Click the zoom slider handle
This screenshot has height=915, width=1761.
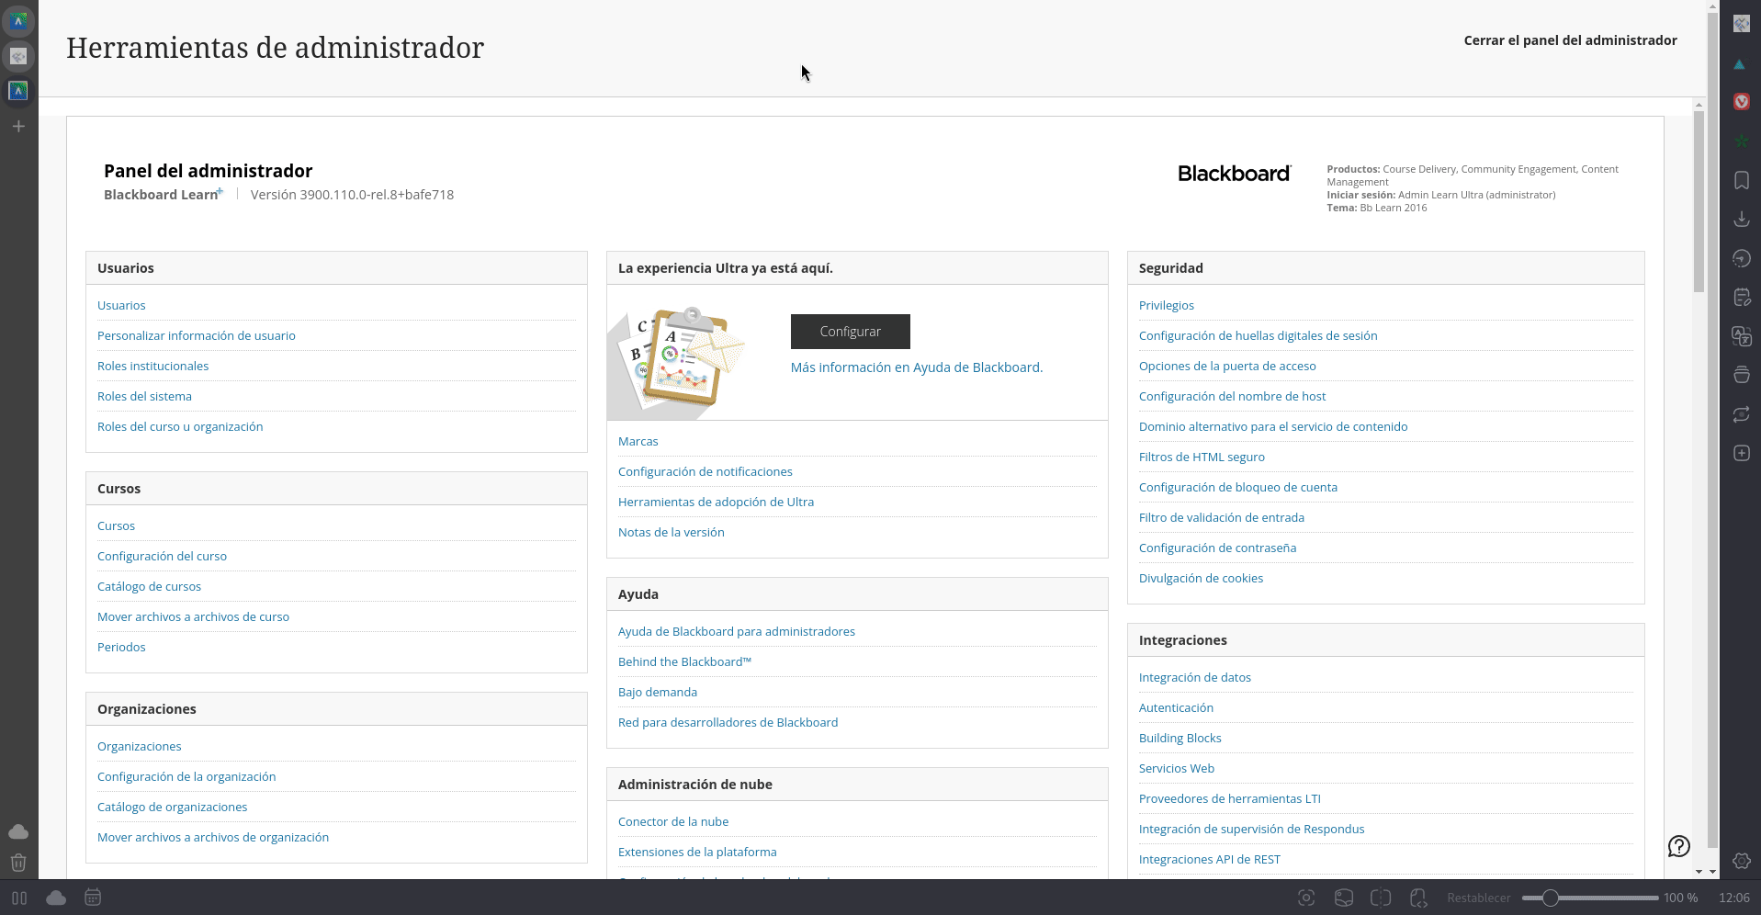click(x=1551, y=898)
